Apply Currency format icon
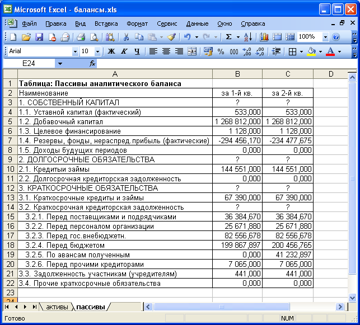 pyautogui.click(x=208, y=51)
